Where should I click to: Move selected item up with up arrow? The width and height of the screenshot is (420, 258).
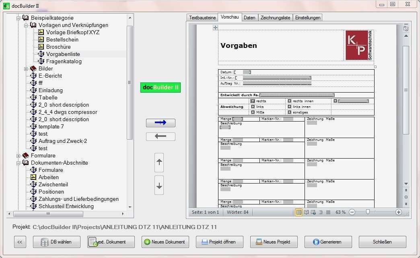tap(159, 162)
